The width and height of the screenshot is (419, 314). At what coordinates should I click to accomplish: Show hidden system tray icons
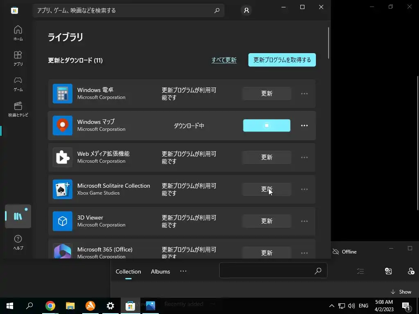331,306
